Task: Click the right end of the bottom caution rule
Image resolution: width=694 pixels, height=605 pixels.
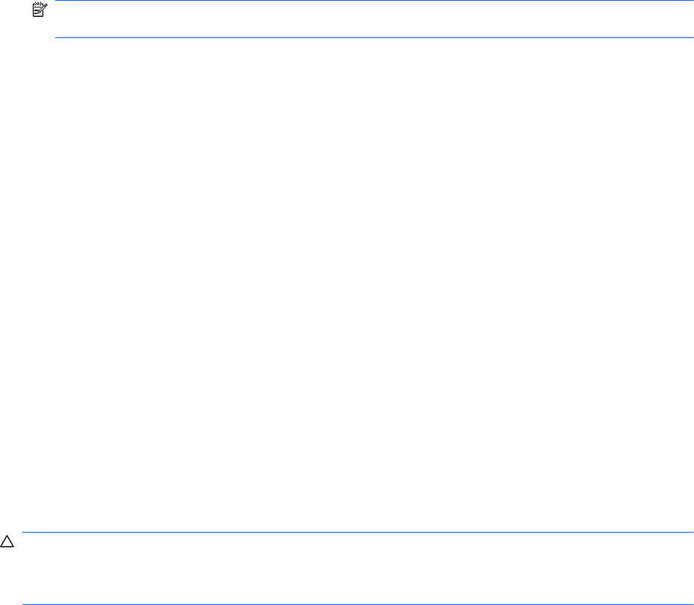Action: (x=691, y=604)
